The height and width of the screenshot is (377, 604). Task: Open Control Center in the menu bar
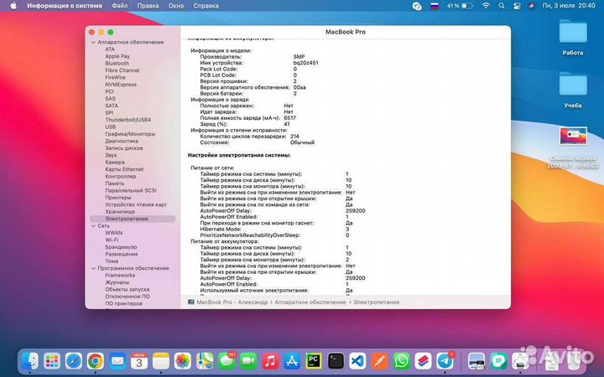coord(517,6)
